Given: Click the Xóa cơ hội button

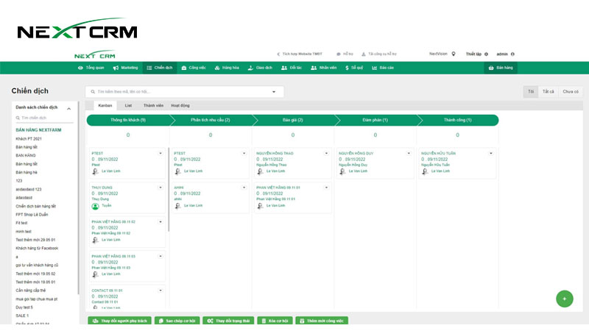Looking at the screenshot, I should point(275,321).
